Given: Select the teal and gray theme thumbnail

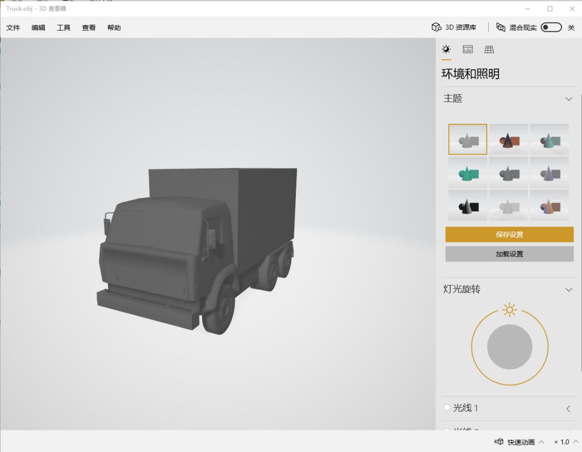Looking at the screenshot, I should pos(549,139).
